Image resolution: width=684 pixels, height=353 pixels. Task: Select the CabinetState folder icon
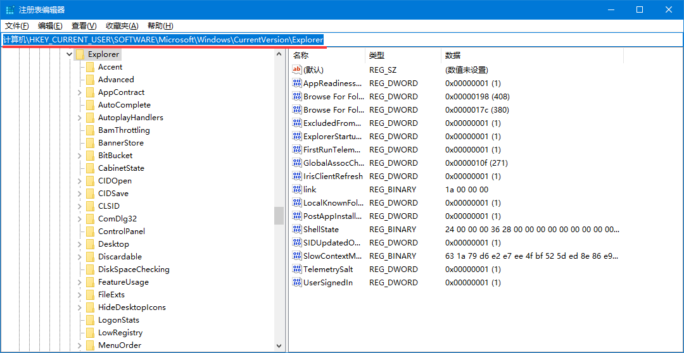tap(91, 168)
